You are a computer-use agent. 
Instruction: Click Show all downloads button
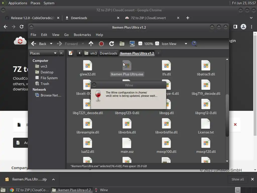(x=238, y=179)
